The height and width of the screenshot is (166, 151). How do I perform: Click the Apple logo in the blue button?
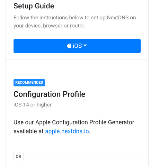(x=69, y=46)
